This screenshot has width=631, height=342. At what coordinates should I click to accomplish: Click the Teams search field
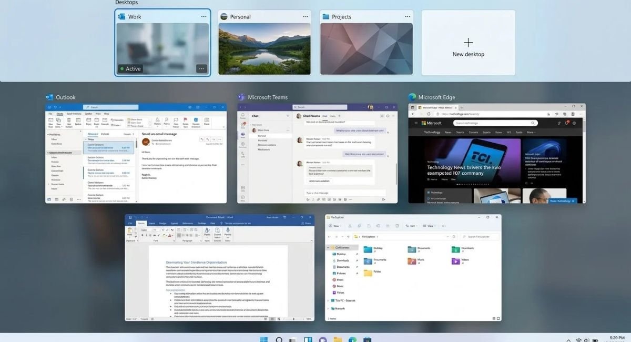pos(320,107)
